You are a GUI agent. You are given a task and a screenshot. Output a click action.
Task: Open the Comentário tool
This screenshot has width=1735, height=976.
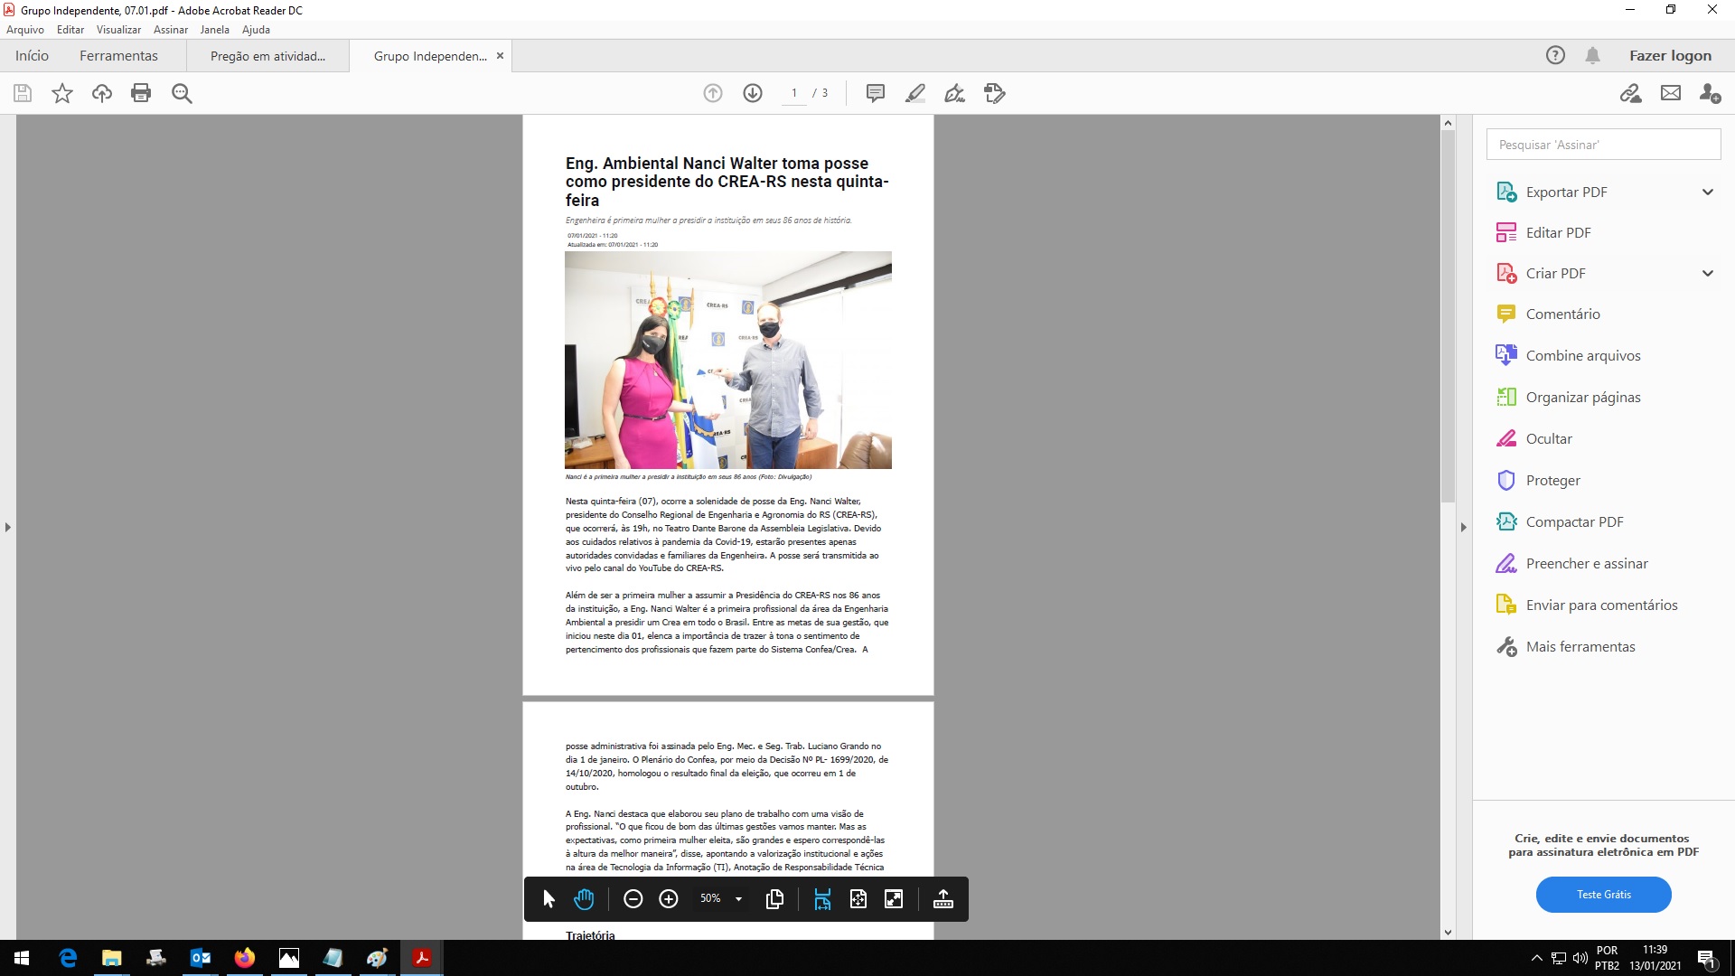1562,314
